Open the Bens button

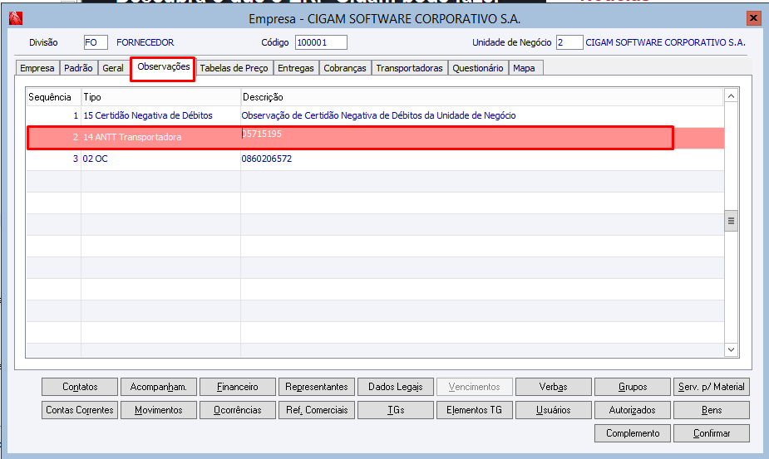point(712,410)
